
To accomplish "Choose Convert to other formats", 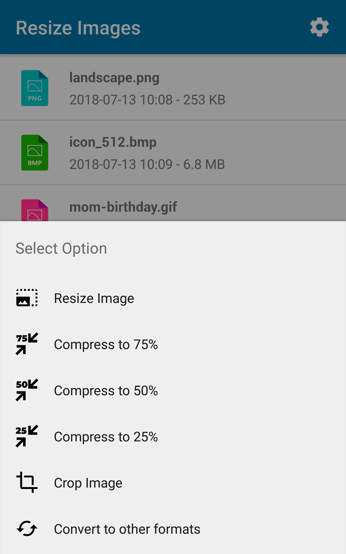I will click(173, 529).
